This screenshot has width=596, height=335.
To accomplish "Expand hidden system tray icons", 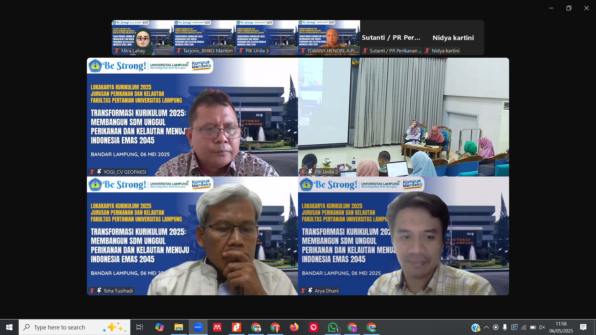I will pyautogui.click(x=486, y=327).
